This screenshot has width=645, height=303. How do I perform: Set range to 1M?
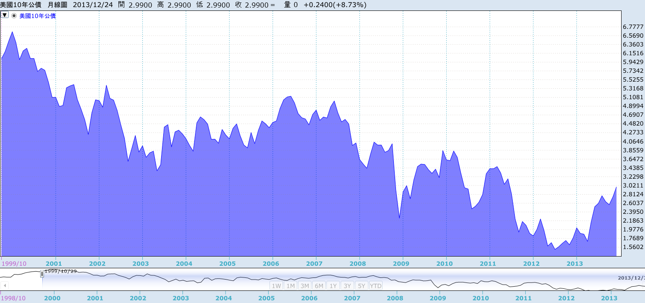[290, 286]
